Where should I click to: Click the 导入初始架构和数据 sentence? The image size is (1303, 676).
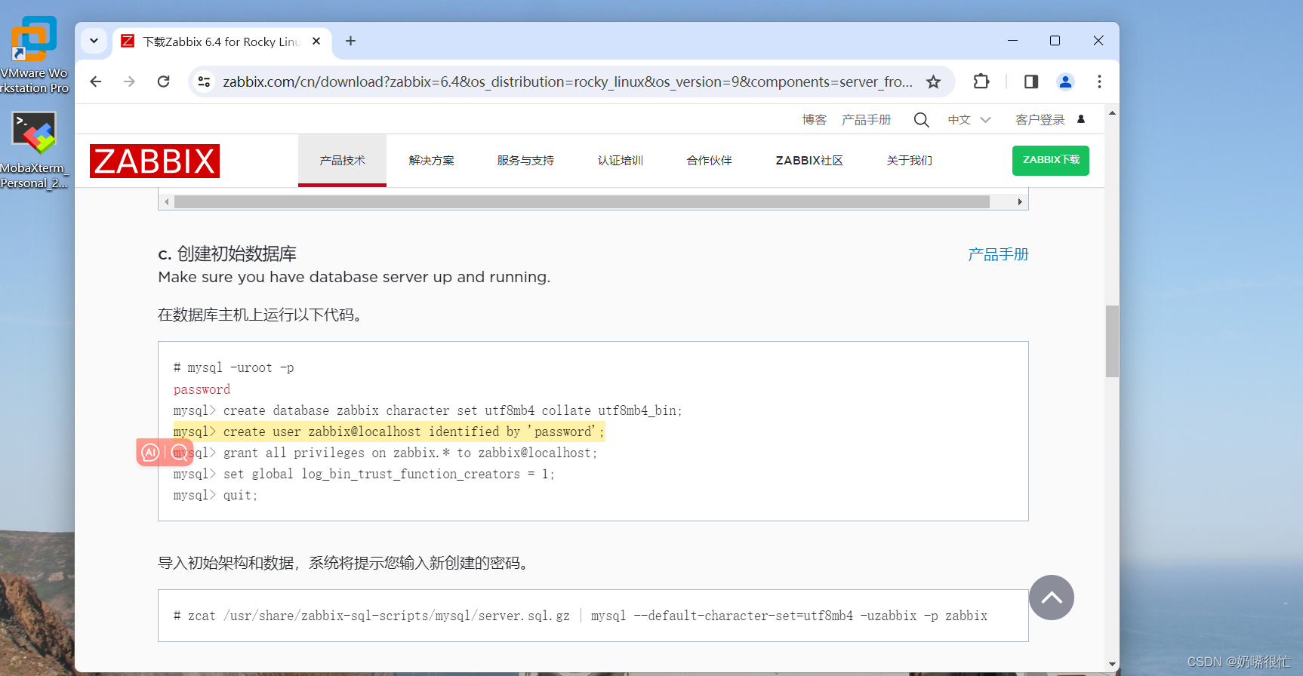point(345,563)
